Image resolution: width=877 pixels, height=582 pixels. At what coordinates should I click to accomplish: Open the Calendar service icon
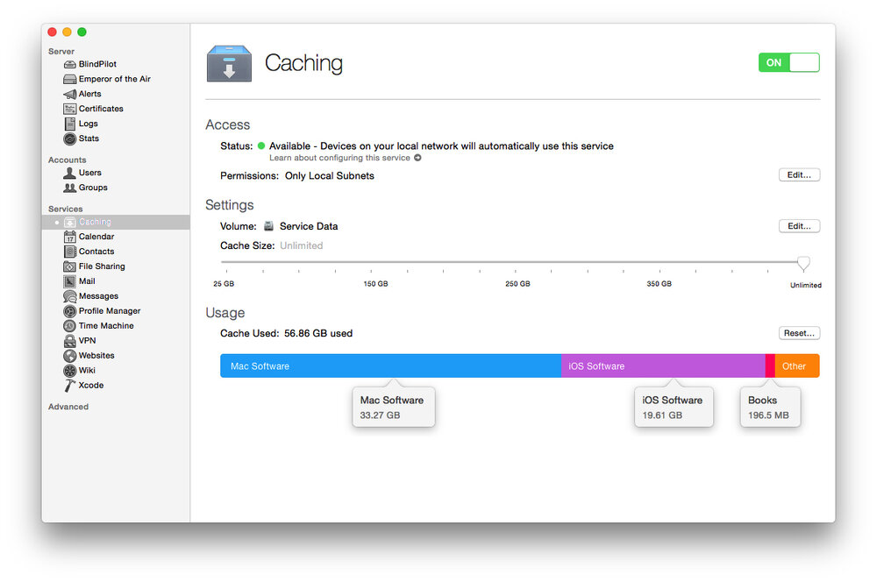[70, 237]
